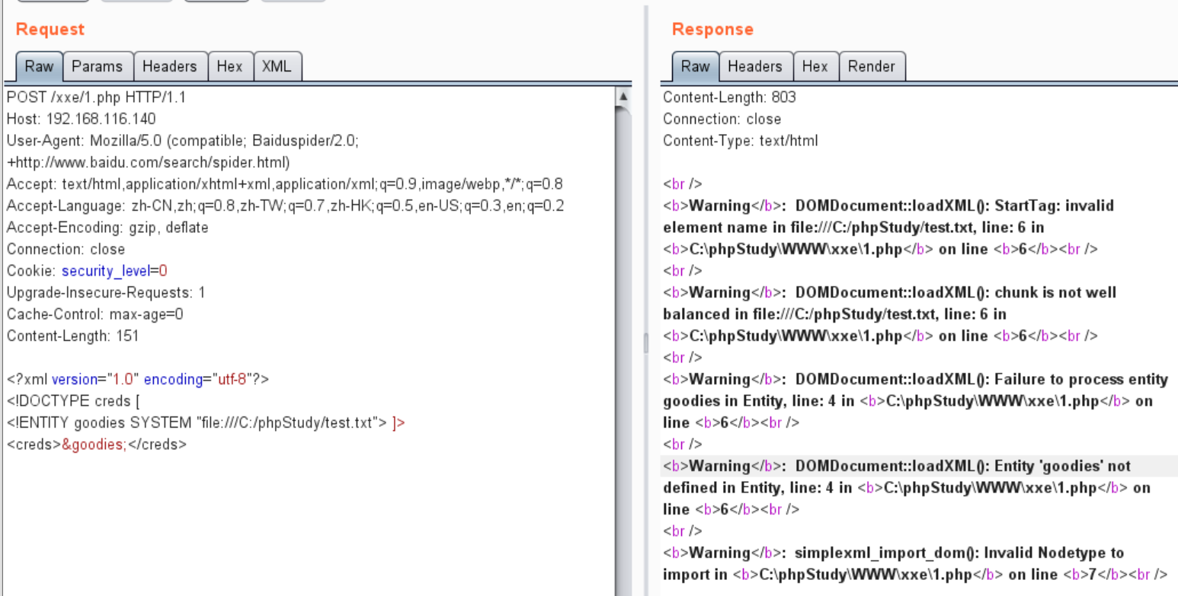Click the POST /xxe/1.php request line
This screenshot has height=596, width=1178.
(96, 97)
